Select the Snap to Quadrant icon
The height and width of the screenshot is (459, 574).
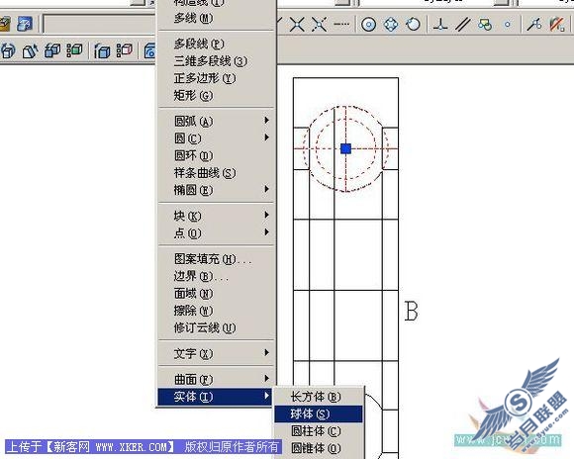click(x=391, y=25)
